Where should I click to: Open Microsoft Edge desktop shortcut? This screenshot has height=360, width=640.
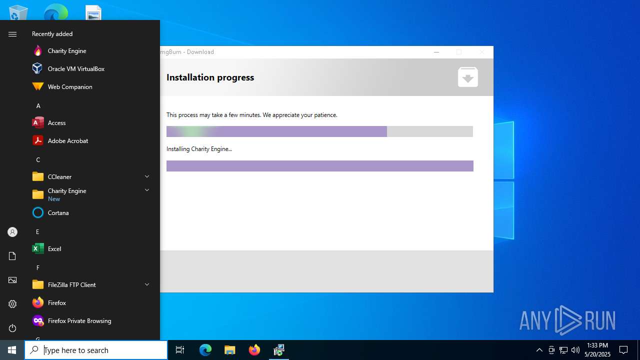pyautogui.click(x=55, y=12)
